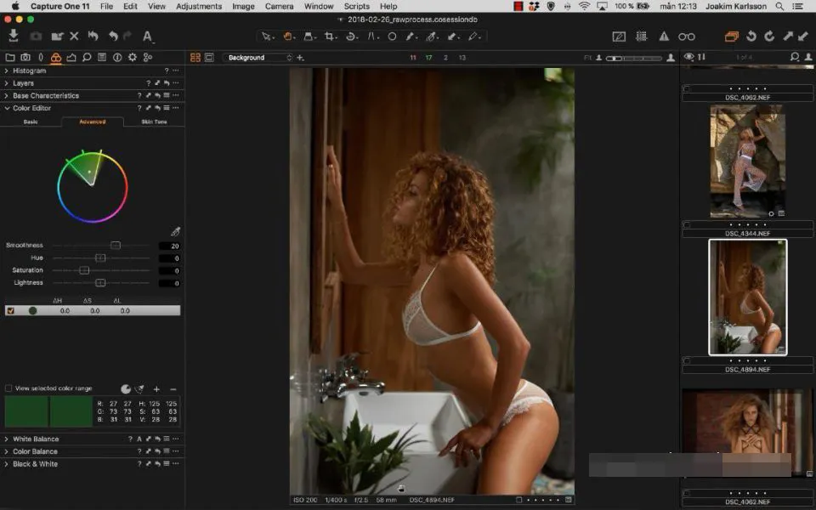
Task: Open the exposure warning triangle icon
Action: pos(664,37)
